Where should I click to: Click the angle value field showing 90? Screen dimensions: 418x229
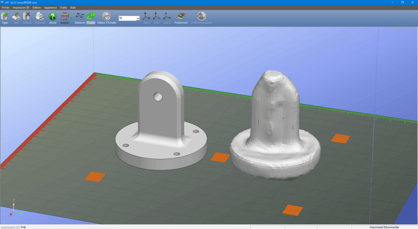pyautogui.click(x=127, y=18)
